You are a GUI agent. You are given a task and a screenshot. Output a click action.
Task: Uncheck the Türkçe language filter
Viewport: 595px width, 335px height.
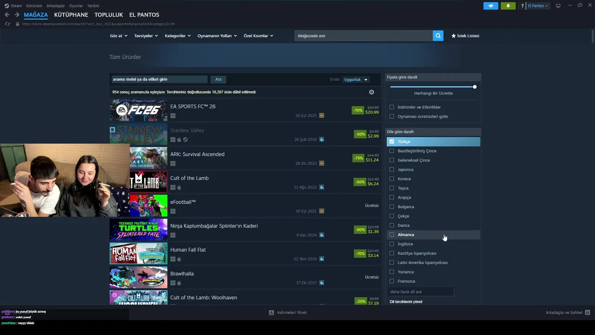coord(392,141)
